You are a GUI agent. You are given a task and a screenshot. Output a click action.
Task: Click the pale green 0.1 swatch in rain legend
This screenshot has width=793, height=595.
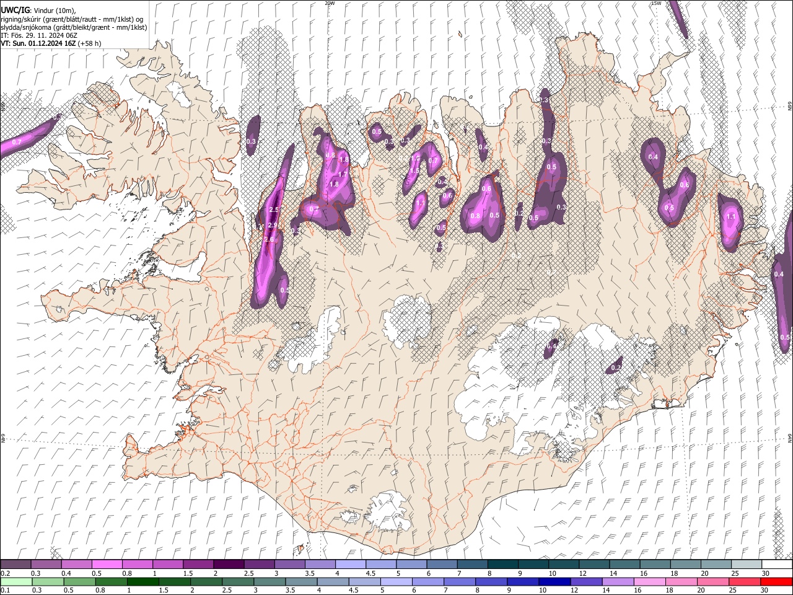point(15,581)
